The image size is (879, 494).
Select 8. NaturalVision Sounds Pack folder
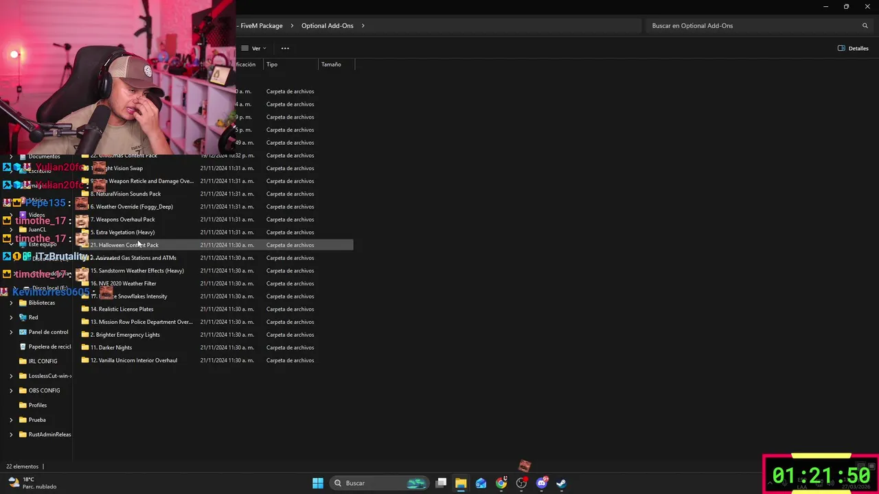click(x=126, y=194)
